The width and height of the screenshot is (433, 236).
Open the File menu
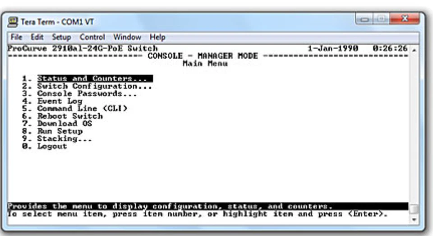[17, 37]
